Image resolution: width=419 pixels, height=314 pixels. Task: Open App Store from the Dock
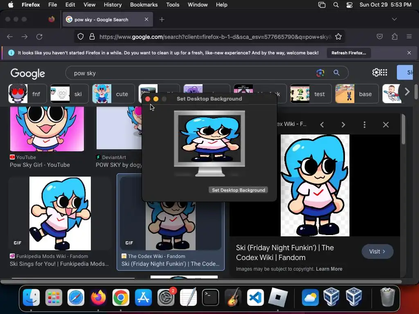tap(143, 297)
